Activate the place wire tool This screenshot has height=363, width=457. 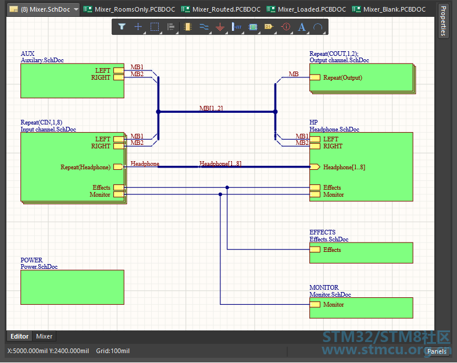[204, 27]
